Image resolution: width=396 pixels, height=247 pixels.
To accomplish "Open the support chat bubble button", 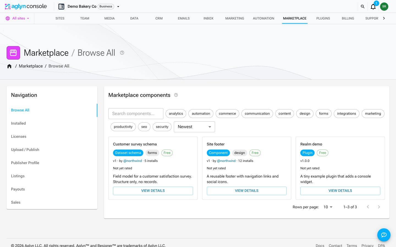I will click(x=384, y=235).
